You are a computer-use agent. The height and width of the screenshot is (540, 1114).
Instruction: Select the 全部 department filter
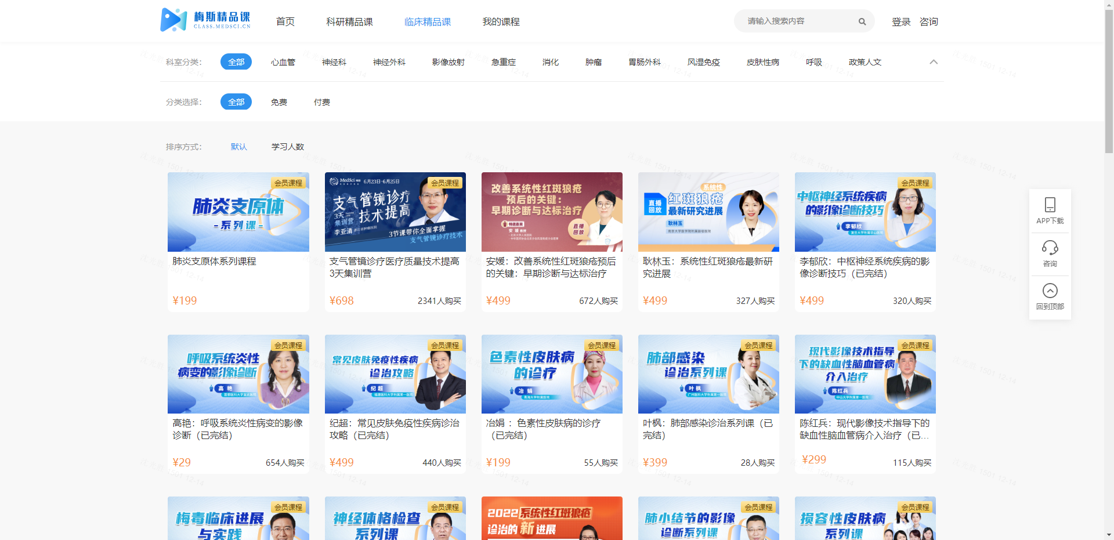point(236,61)
